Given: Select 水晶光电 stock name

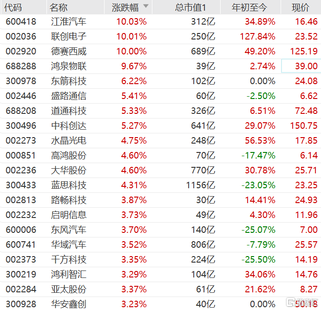Looking at the screenshot, I should coord(69,140).
